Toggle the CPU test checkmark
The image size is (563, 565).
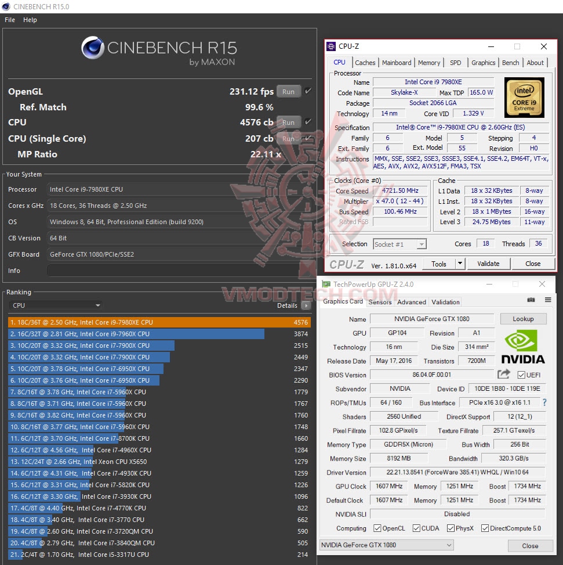(x=307, y=122)
